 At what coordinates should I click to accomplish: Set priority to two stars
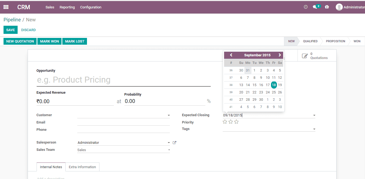[231, 122]
